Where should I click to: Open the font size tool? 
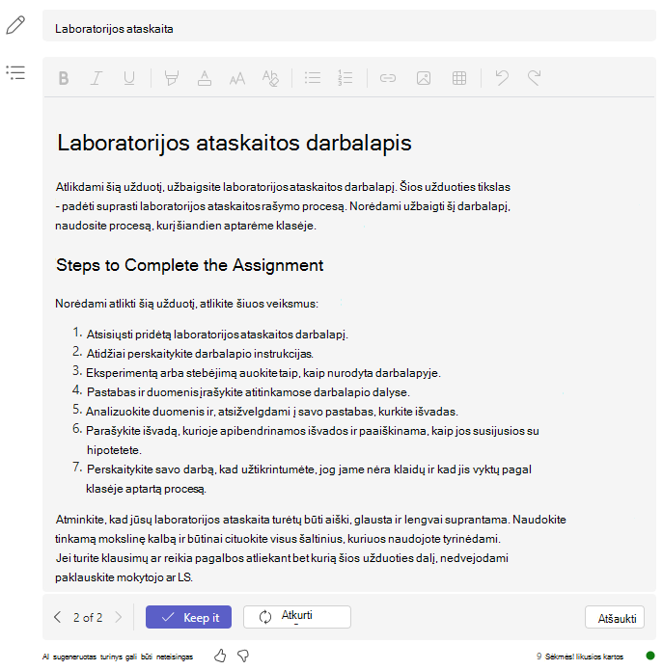[x=237, y=79]
